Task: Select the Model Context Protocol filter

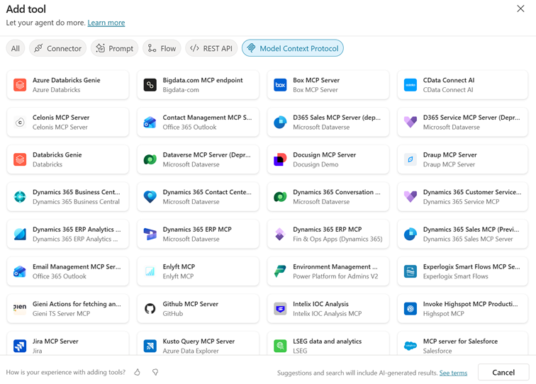Action: (x=292, y=48)
